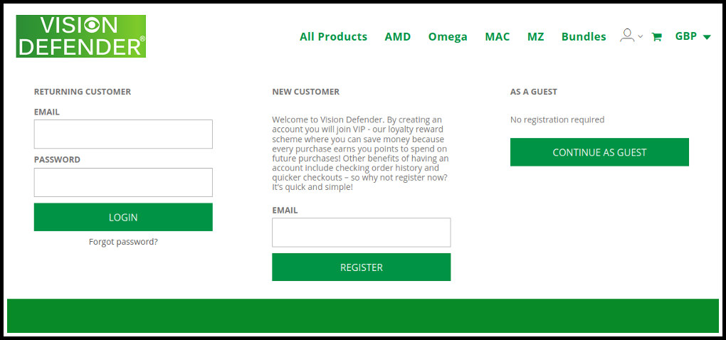The width and height of the screenshot is (726, 340).
Task: Select the AMD menu item
Action: click(398, 37)
